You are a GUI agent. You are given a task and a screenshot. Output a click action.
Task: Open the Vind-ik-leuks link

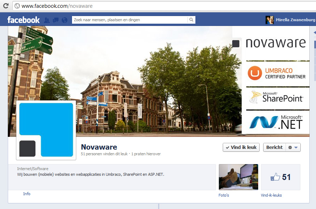[x=271, y=195]
